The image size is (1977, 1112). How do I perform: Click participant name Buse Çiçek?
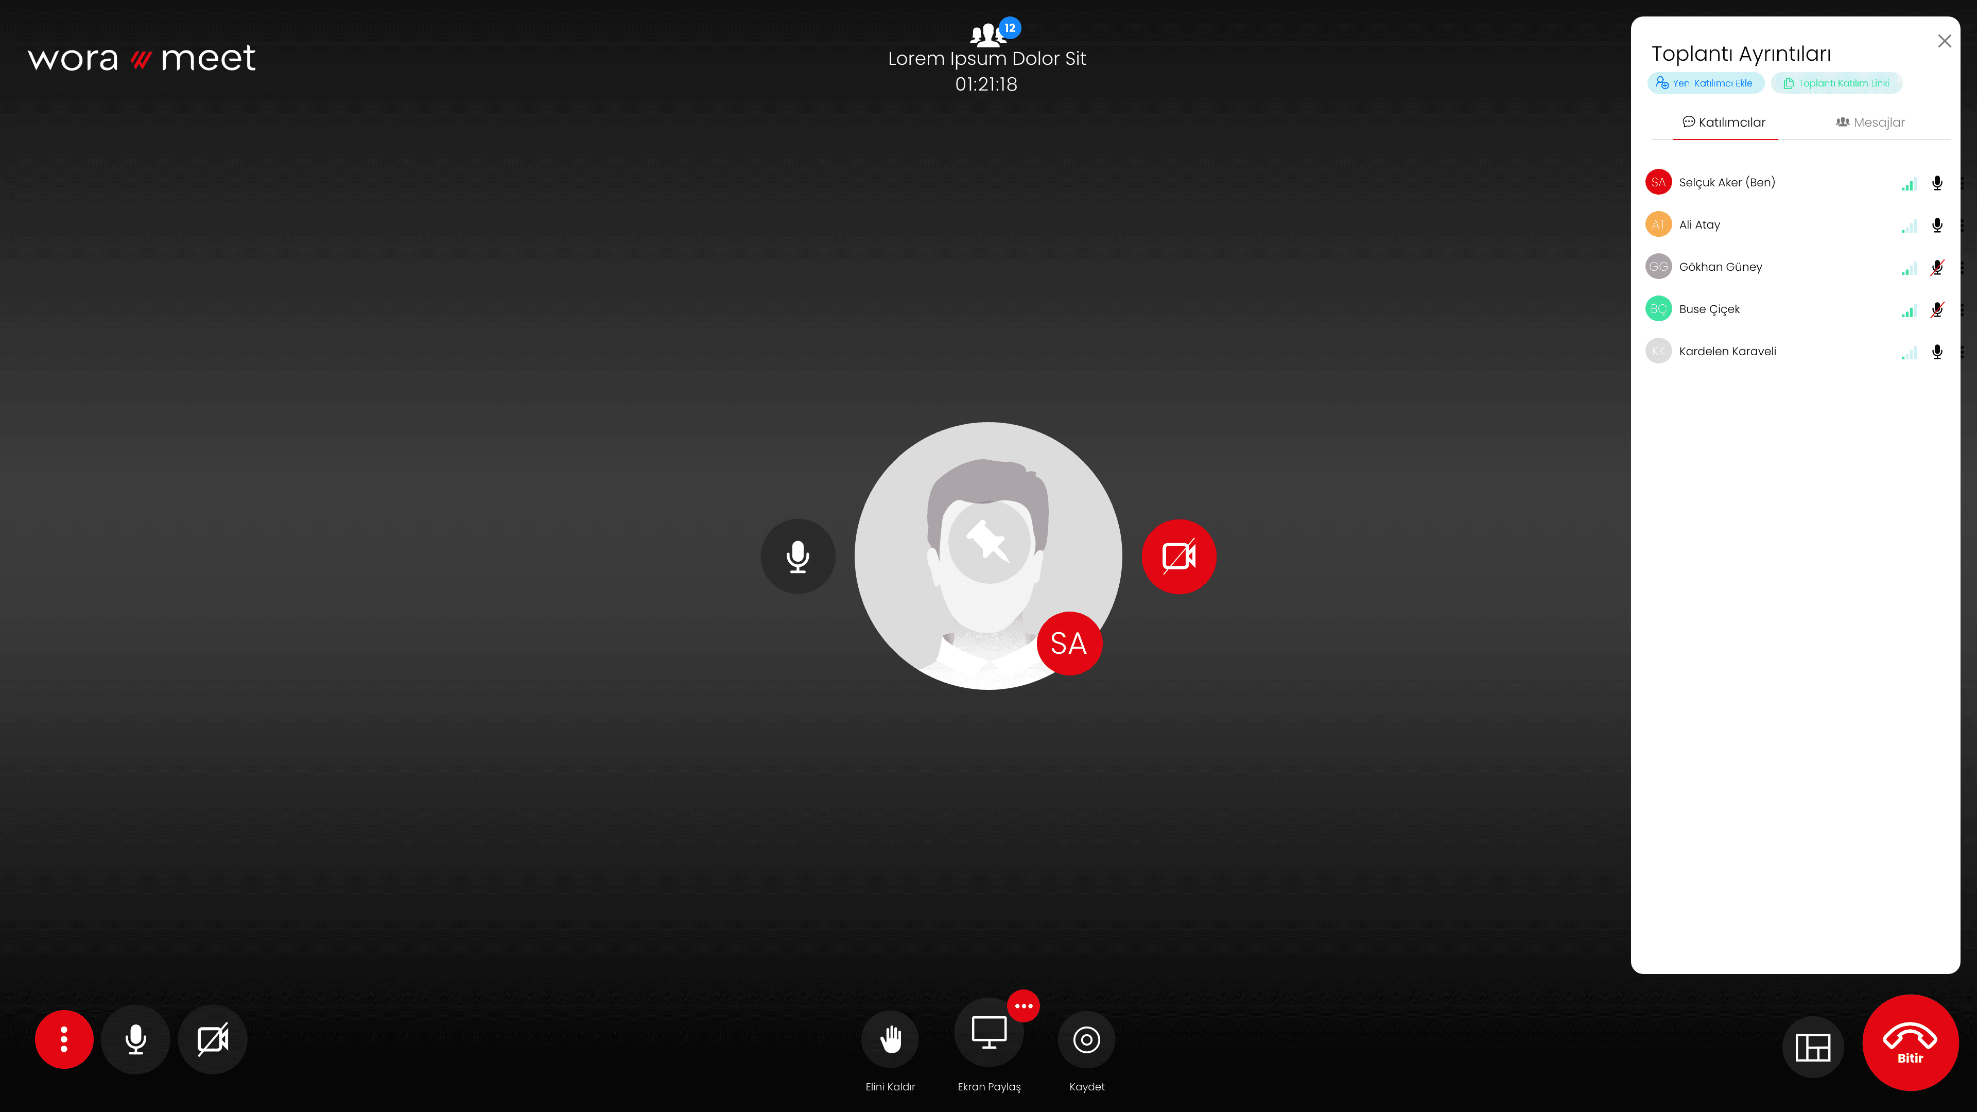pyautogui.click(x=1709, y=309)
